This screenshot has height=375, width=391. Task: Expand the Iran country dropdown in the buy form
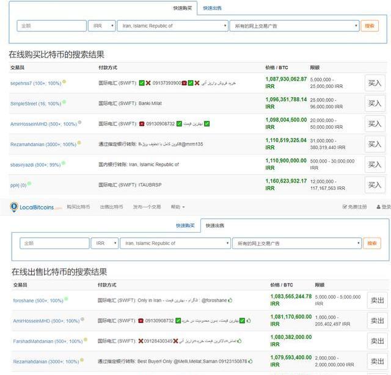[171, 26]
